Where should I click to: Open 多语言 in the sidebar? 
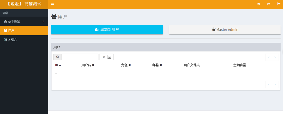[x=24, y=40]
